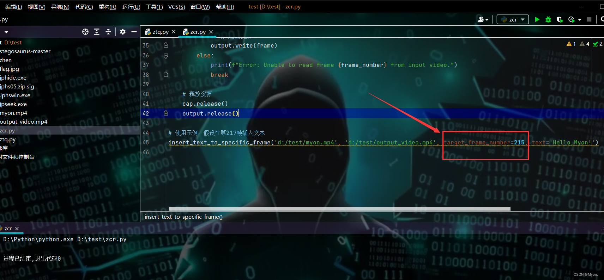Select the zcr run tool window tab
Image resolution: width=604 pixels, height=280 pixels.
[8, 228]
